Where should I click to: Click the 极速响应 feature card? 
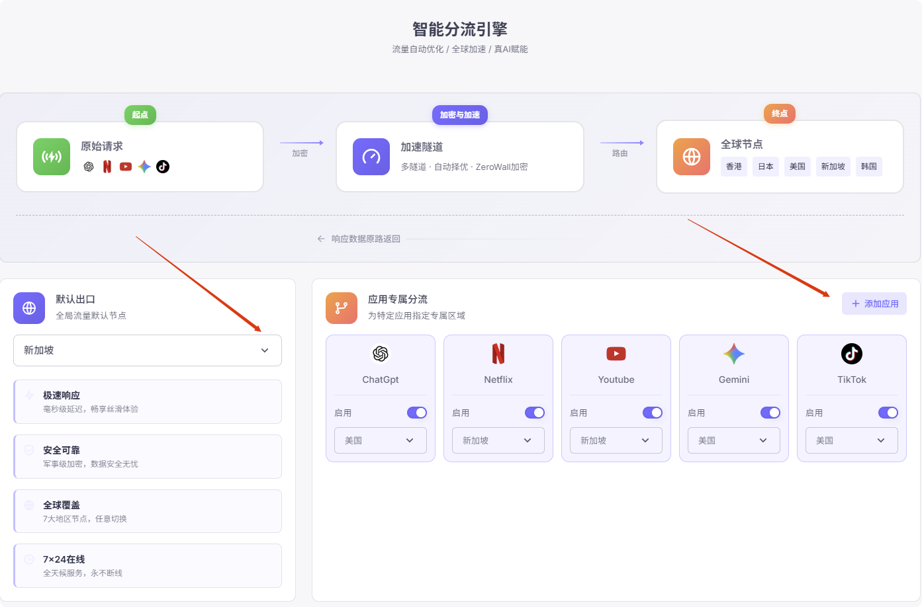[148, 401]
